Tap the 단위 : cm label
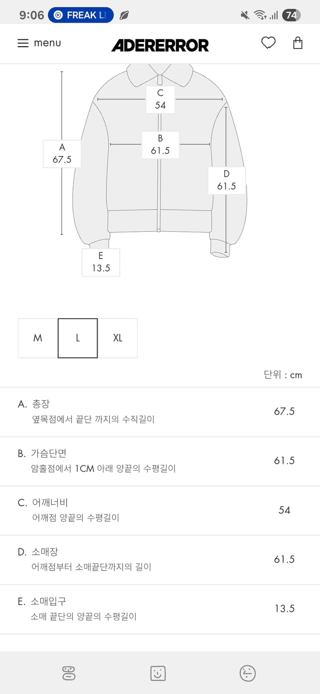The image size is (320, 694). pyautogui.click(x=282, y=375)
